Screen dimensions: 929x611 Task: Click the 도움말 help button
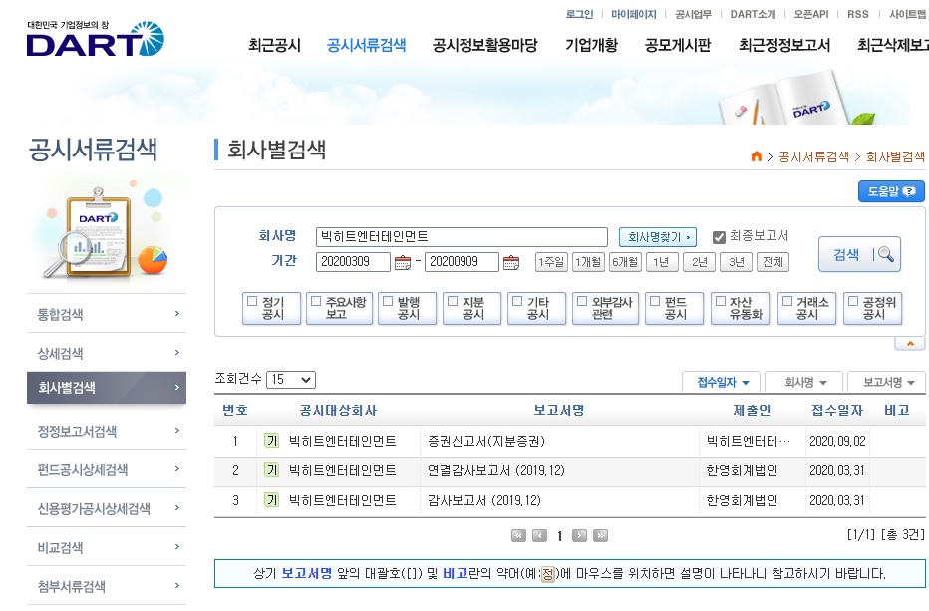coord(891,191)
